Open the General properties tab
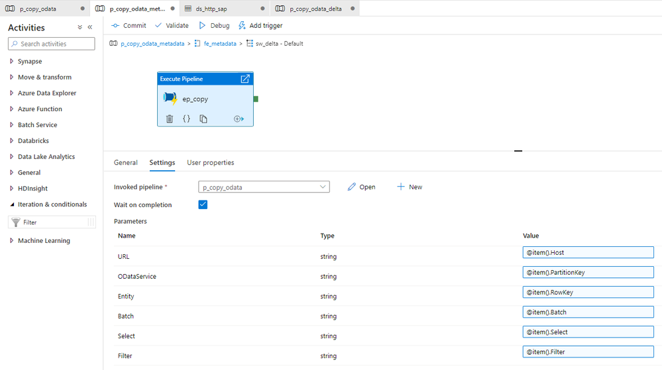The width and height of the screenshot is (662, 370). (x=126, y=163)
